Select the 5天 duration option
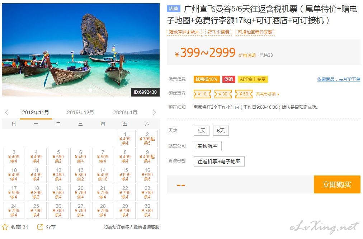 (x=202, y=131)
